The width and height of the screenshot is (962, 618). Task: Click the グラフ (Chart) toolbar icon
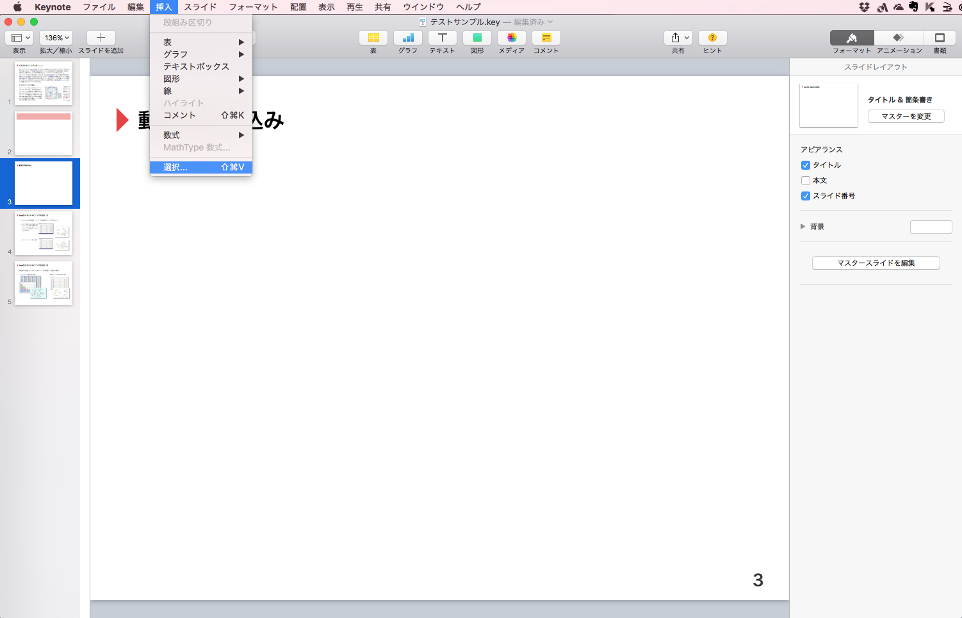click(x=407, y=38)
